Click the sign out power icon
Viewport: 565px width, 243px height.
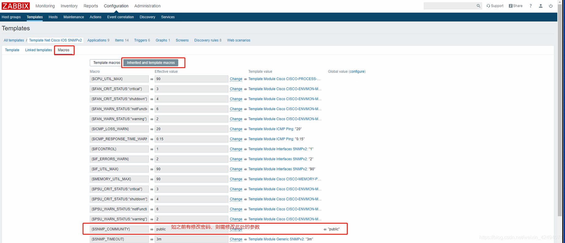click(x=551, y=6)
